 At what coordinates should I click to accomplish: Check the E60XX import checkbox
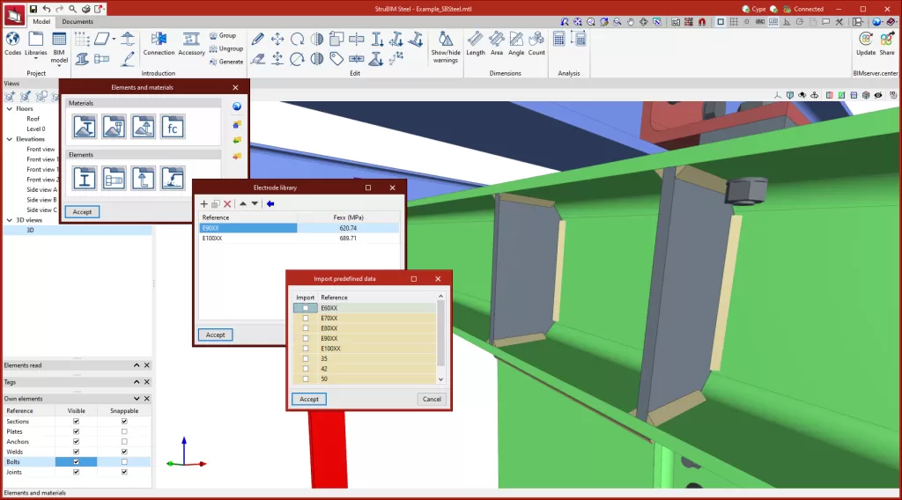point(306,308)
